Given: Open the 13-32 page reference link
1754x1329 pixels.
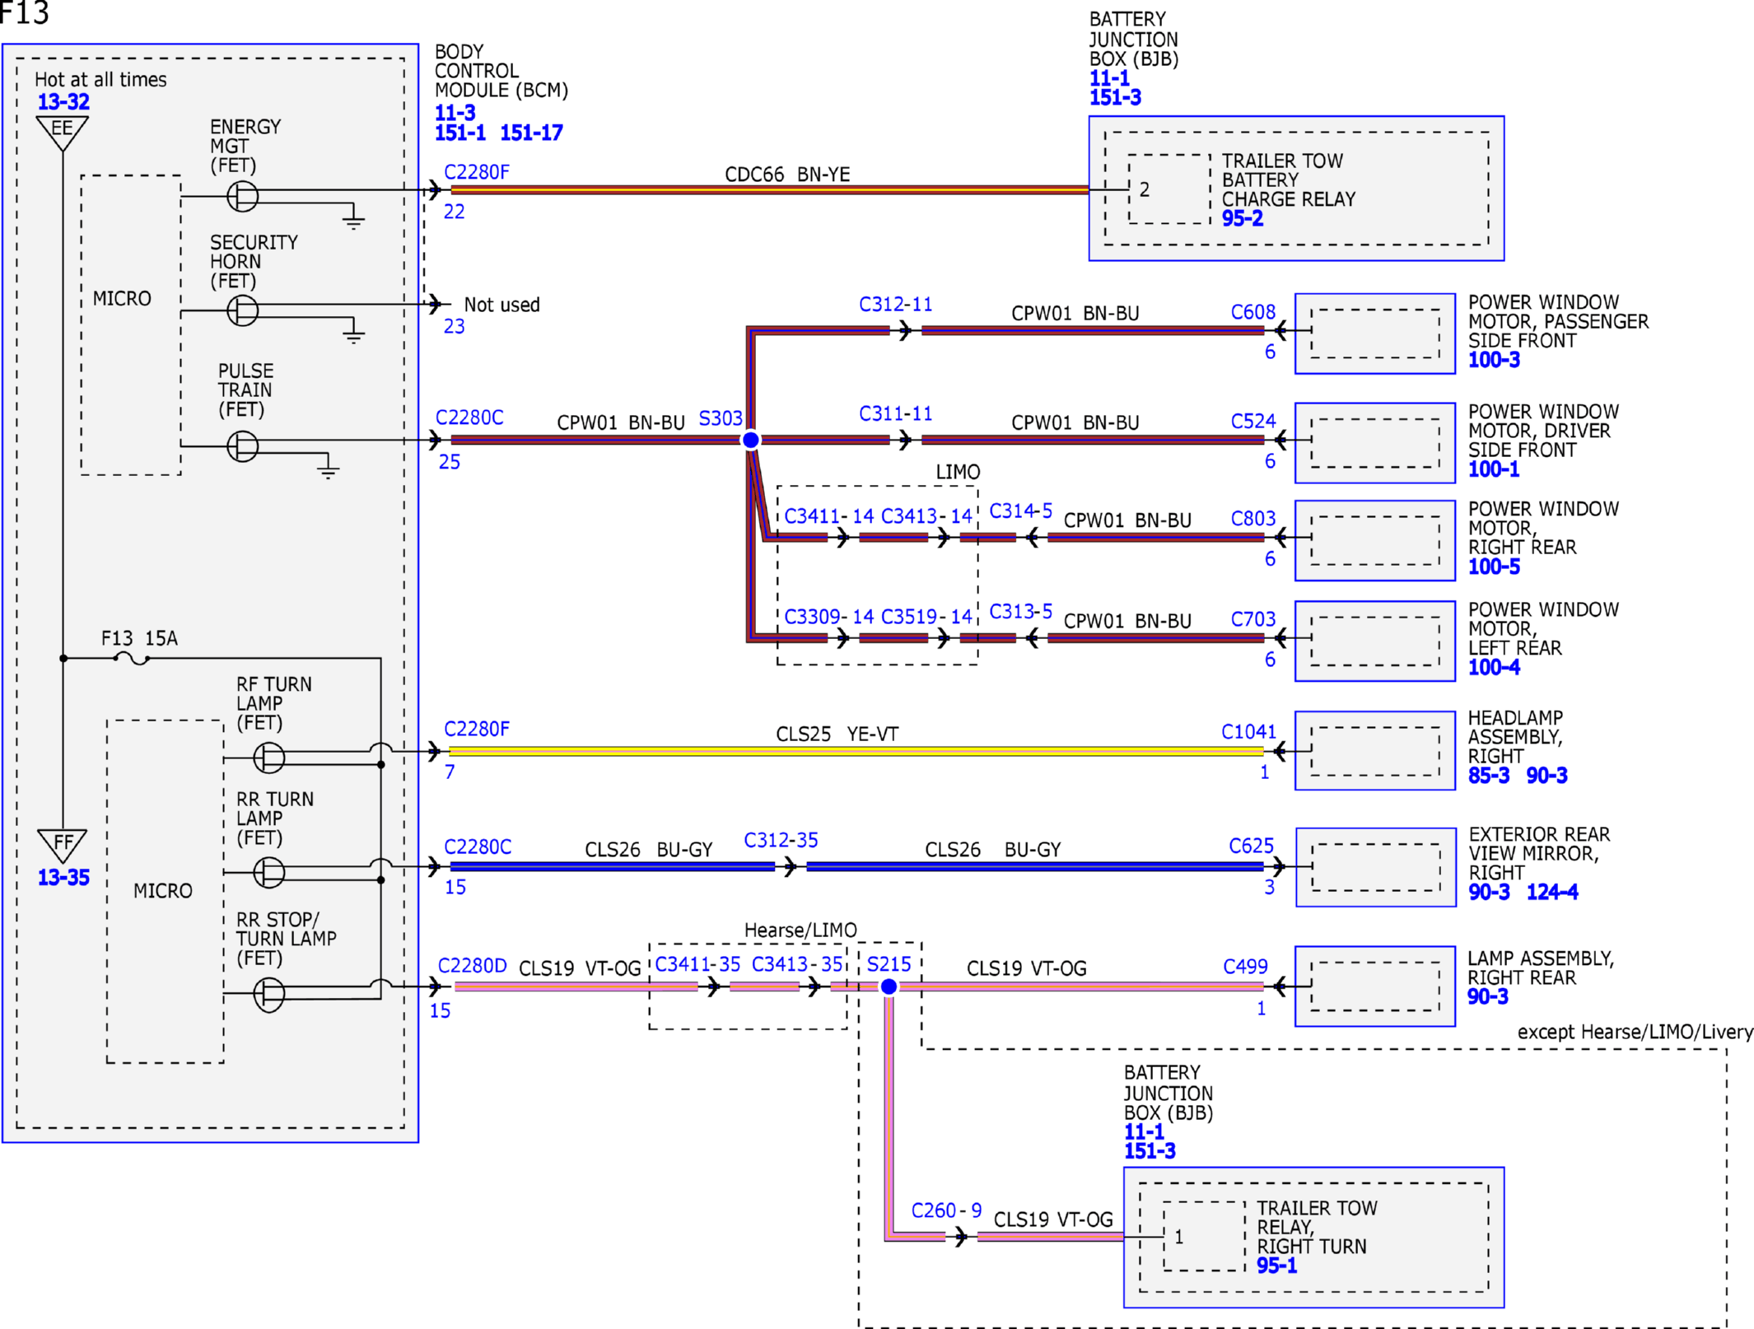Looking at the screenshot, I should click(63, 102).
